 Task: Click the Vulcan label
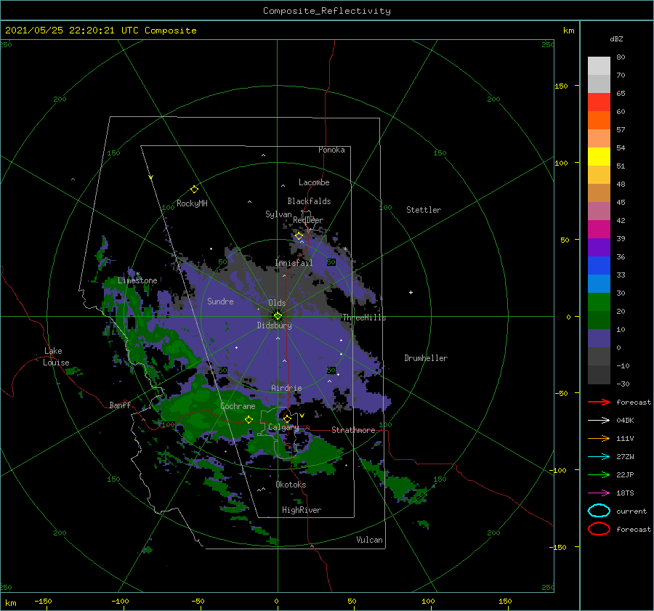pos(369,540)
